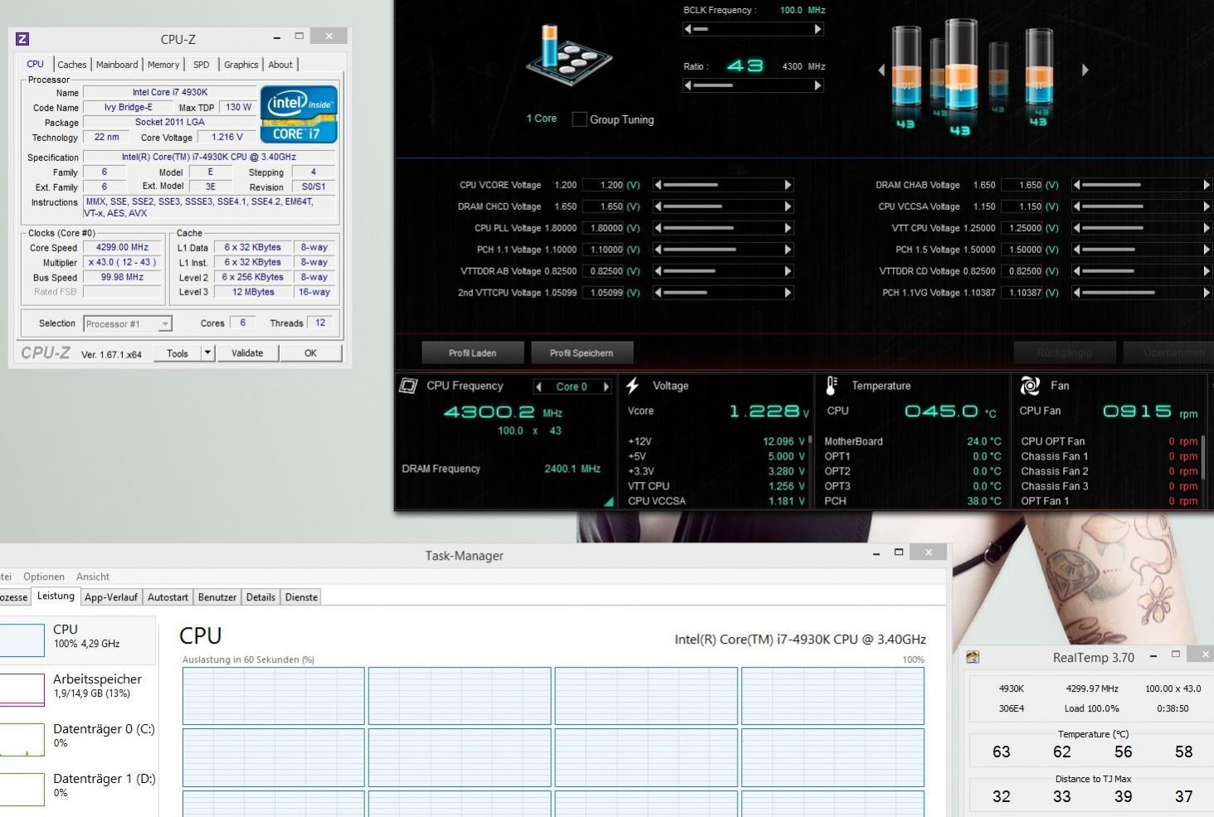The width and height of the screenshot is (1214, 817).
Task: Click the CPU VCORE Voltage input field
Action: (x=603, y=185)
